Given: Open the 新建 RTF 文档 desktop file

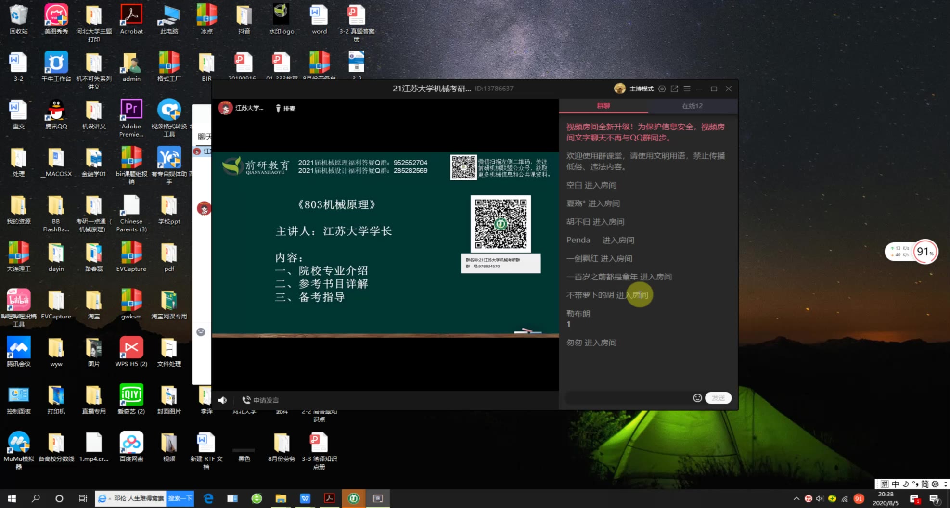Looking at the screenshot, I should point(206,450).
